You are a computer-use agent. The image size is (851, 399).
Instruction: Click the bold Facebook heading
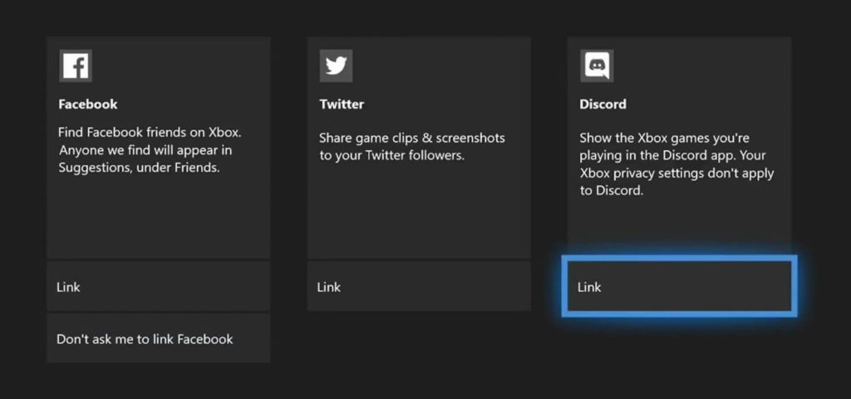pyautogui.click(x=88, y=104)
